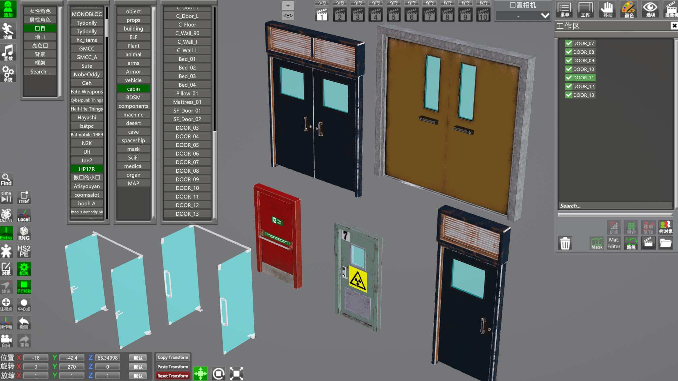
Task: Click the position X value field
Action: tap(36, 358)
